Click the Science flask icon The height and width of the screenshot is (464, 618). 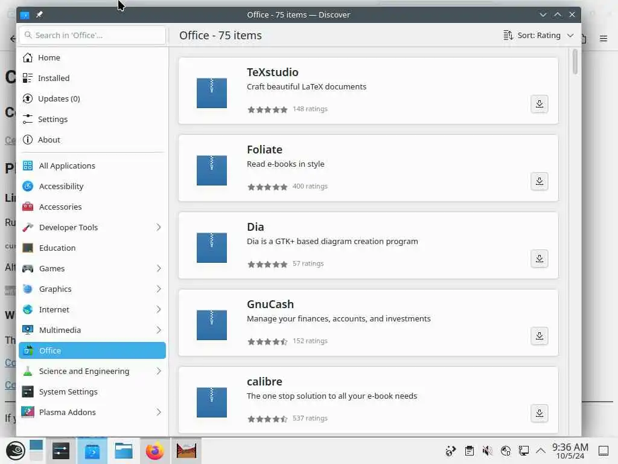click(x=28, y=371)
